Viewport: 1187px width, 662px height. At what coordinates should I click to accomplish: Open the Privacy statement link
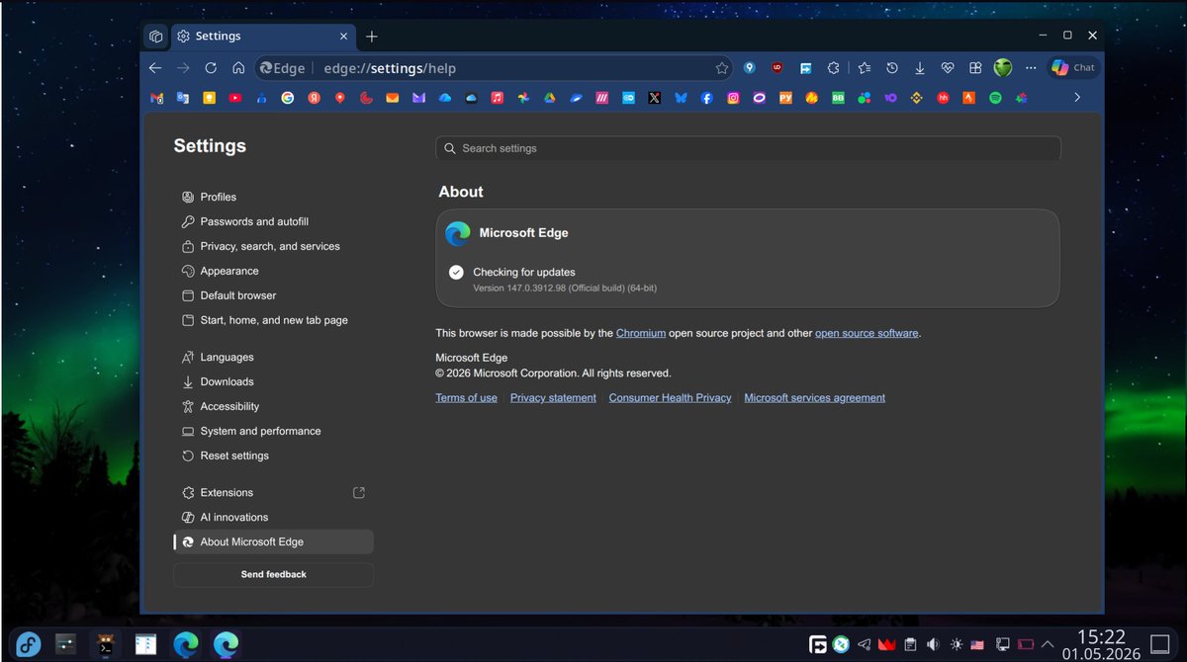pos(553,397)
